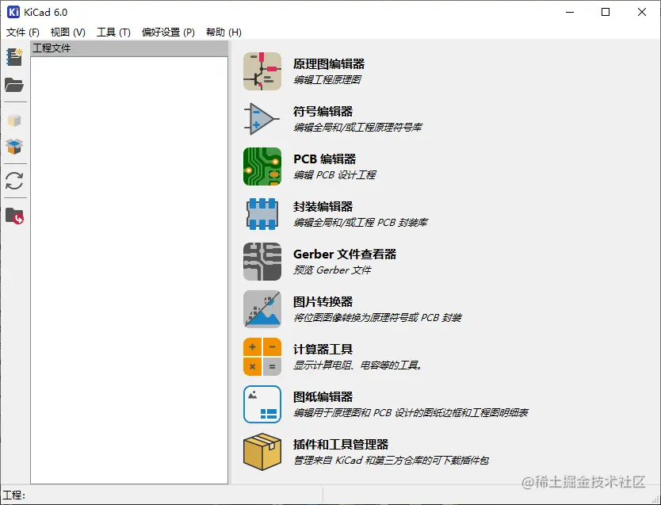Refresh the project file tree
The width and height of the screenshot is (661, 505).
pos(14,180)
